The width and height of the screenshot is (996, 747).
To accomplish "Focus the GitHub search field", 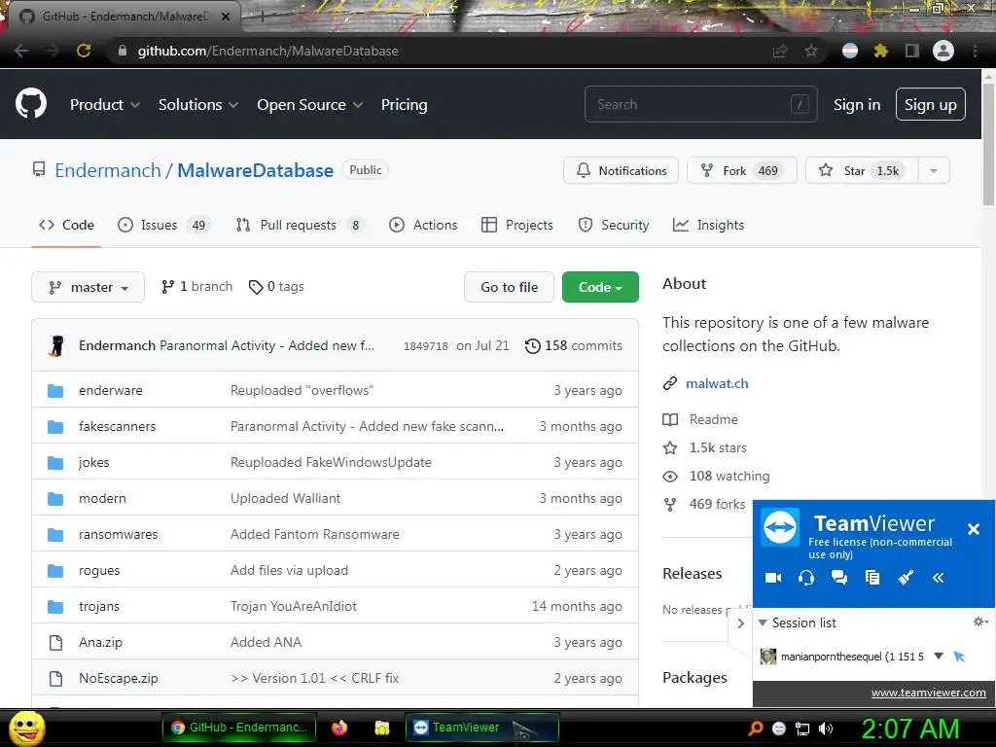I will coord(700,104).
